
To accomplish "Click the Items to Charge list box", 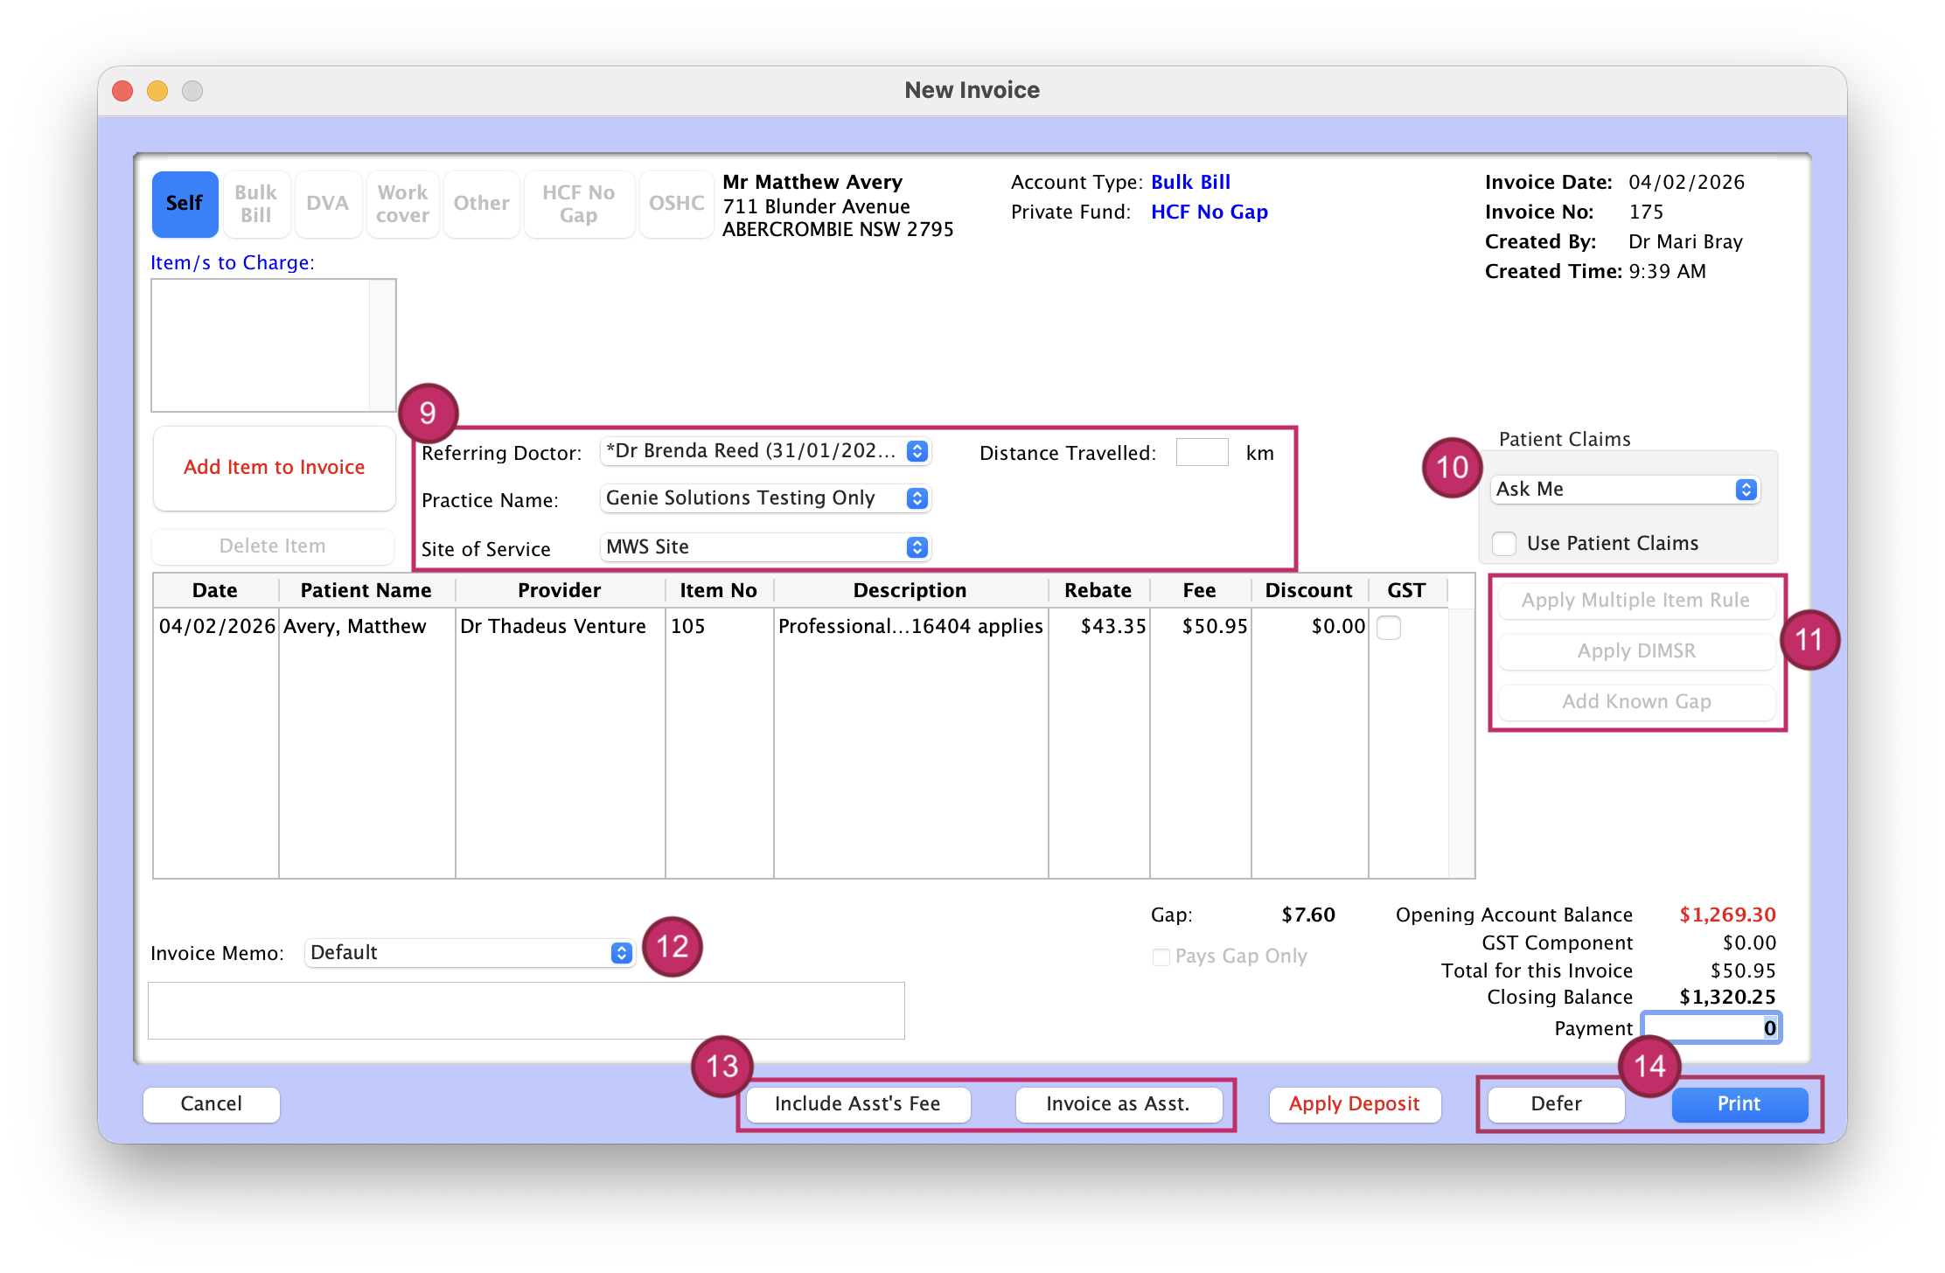I will (274, 345).
